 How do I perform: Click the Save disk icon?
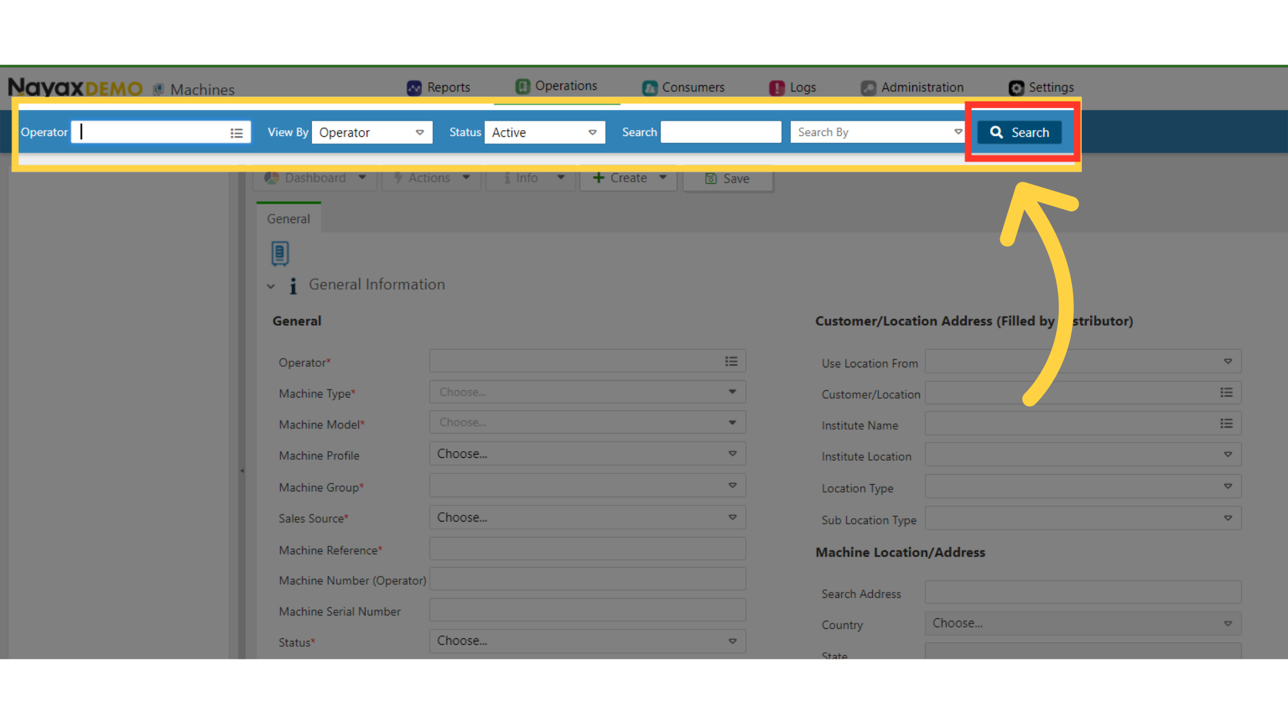[x=710, y=178]
